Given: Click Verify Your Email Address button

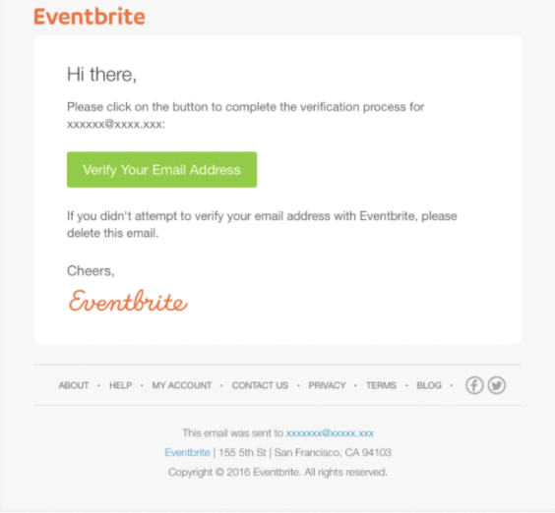Looking at the screenshot, I should tap(161, 170).
